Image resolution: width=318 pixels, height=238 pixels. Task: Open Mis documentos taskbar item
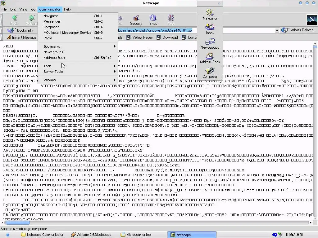(x=136, y=235)
